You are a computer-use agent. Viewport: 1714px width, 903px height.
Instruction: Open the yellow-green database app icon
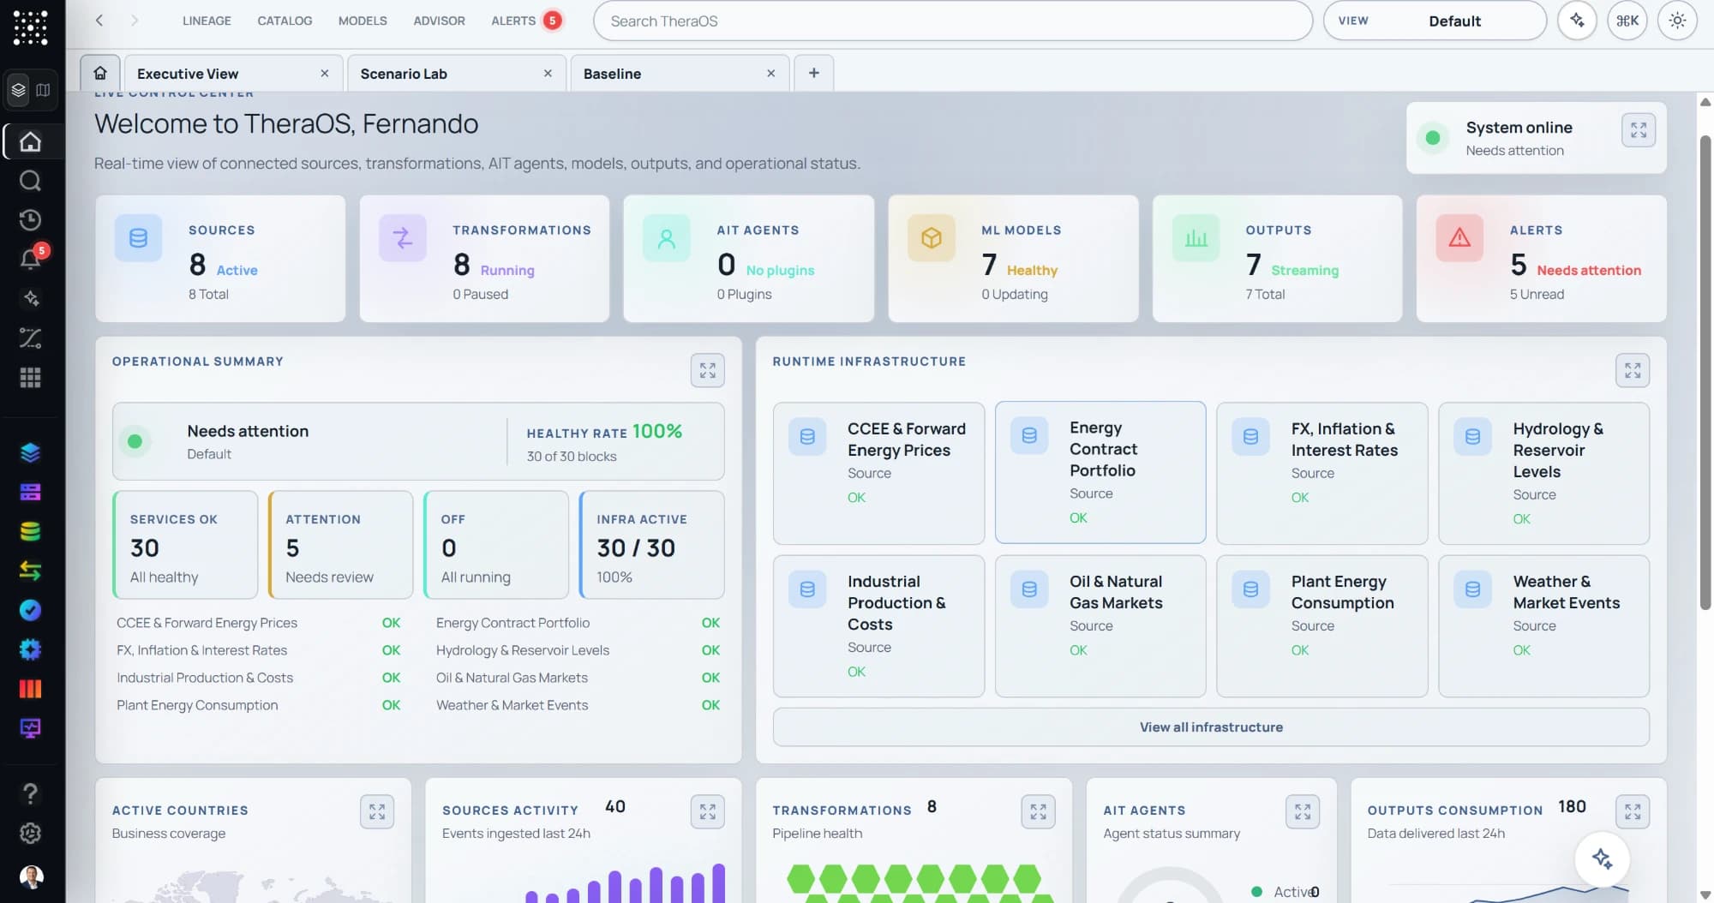pos(30,531)
